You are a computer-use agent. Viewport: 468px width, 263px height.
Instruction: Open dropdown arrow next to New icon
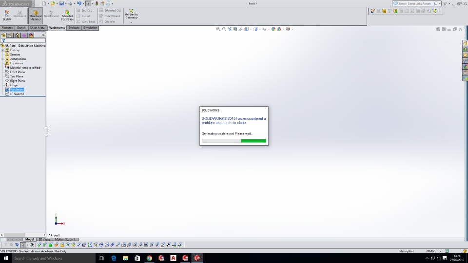(48, 4)
